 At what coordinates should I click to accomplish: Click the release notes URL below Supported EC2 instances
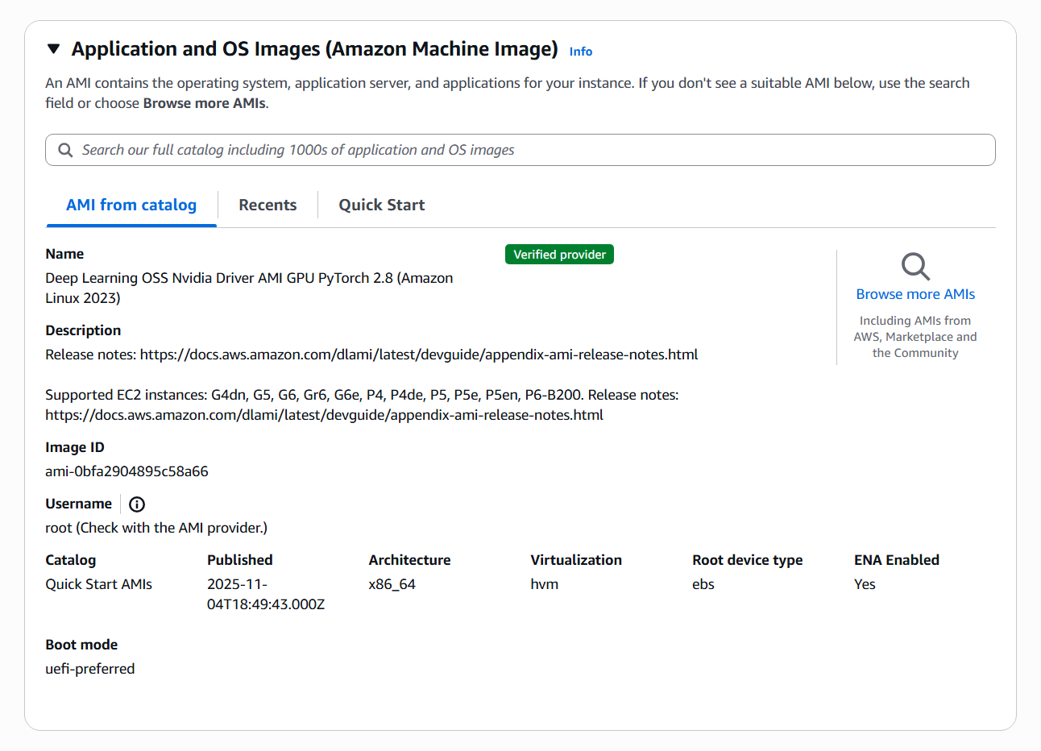click(x=324, y=415)
